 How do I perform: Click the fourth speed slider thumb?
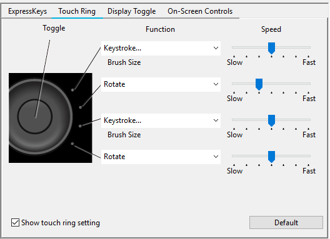click(x=271, y=157)
